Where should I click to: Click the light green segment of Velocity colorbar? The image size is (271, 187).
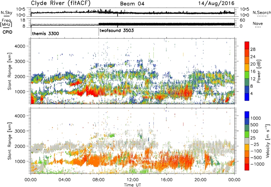[247, 134]
